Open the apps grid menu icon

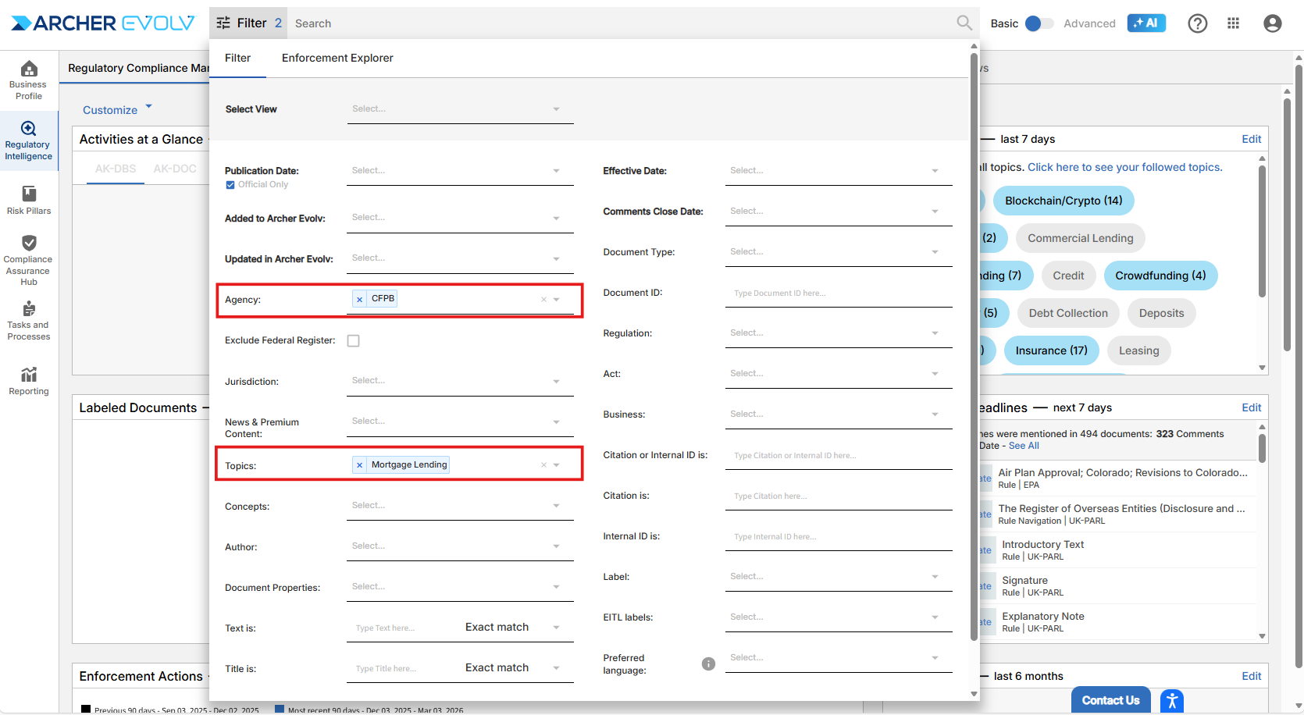pyautogui.click(x=1234, y=23)
